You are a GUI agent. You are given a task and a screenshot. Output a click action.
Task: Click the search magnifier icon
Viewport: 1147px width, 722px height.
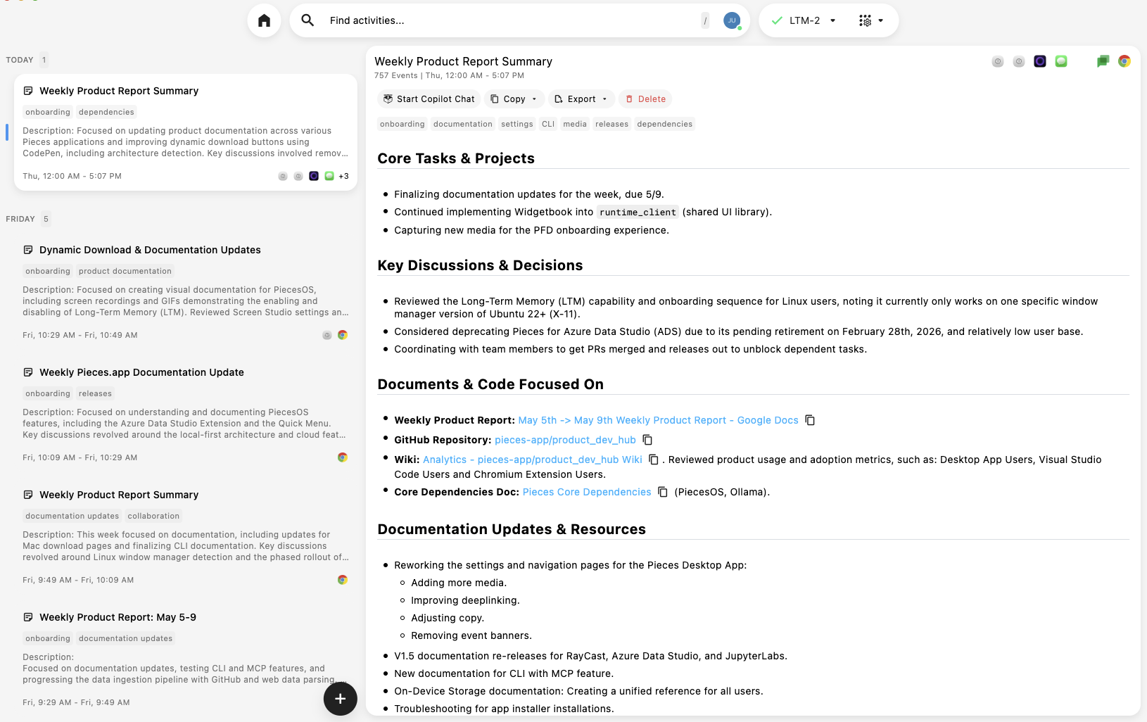click(308, 20)
